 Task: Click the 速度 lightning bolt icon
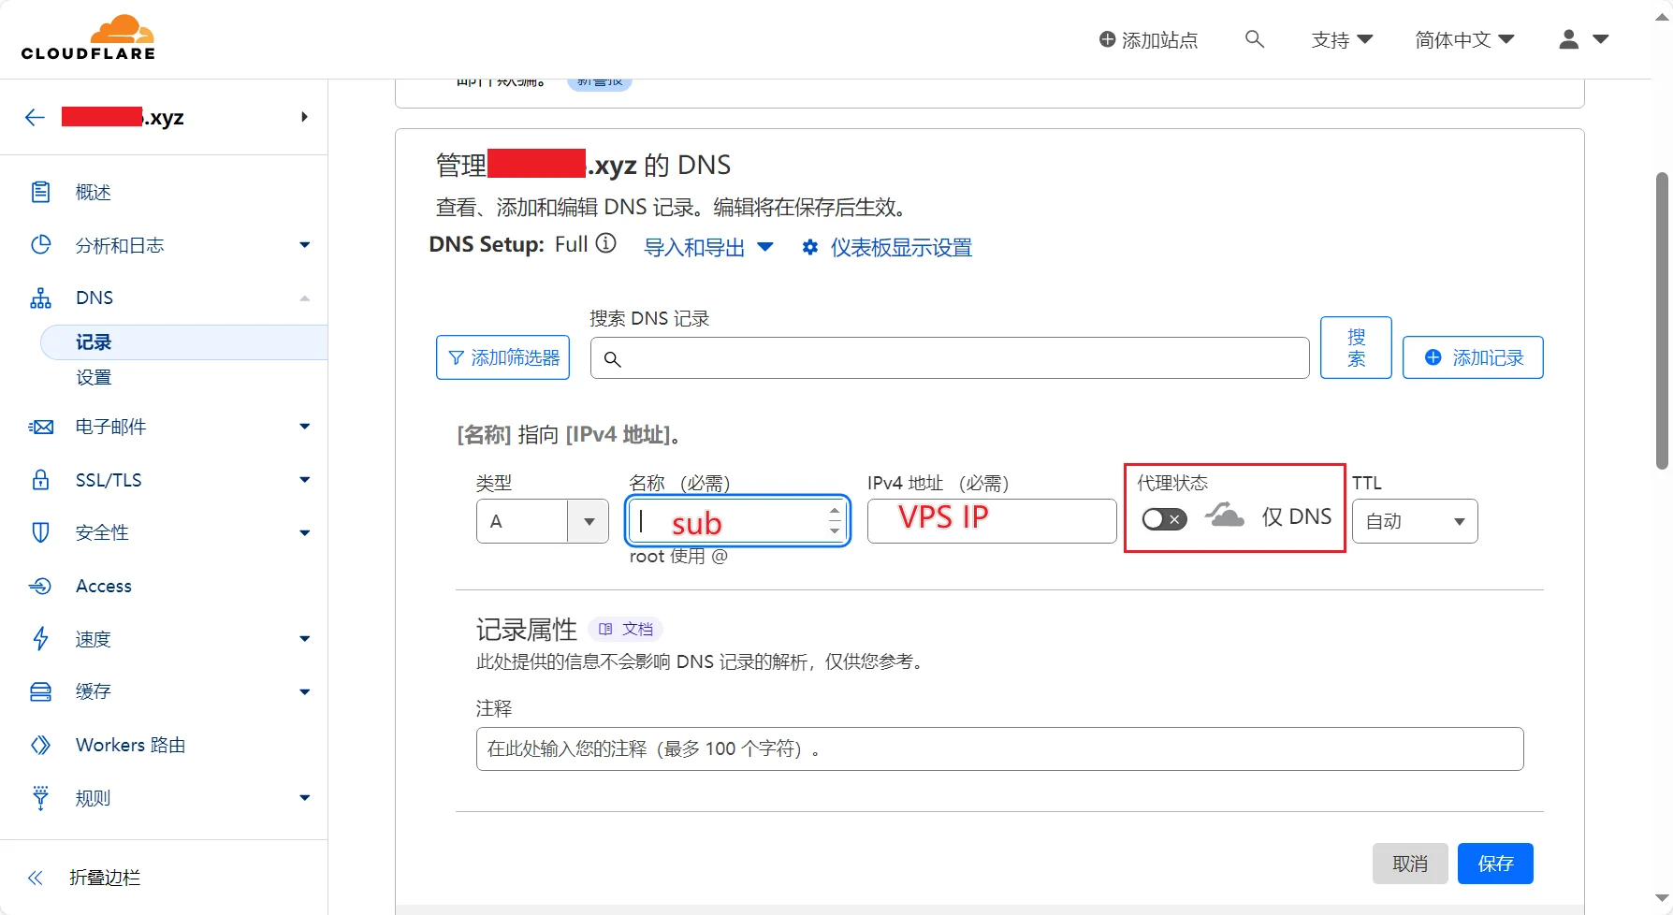pyautogui.click(x=40, y=639)
